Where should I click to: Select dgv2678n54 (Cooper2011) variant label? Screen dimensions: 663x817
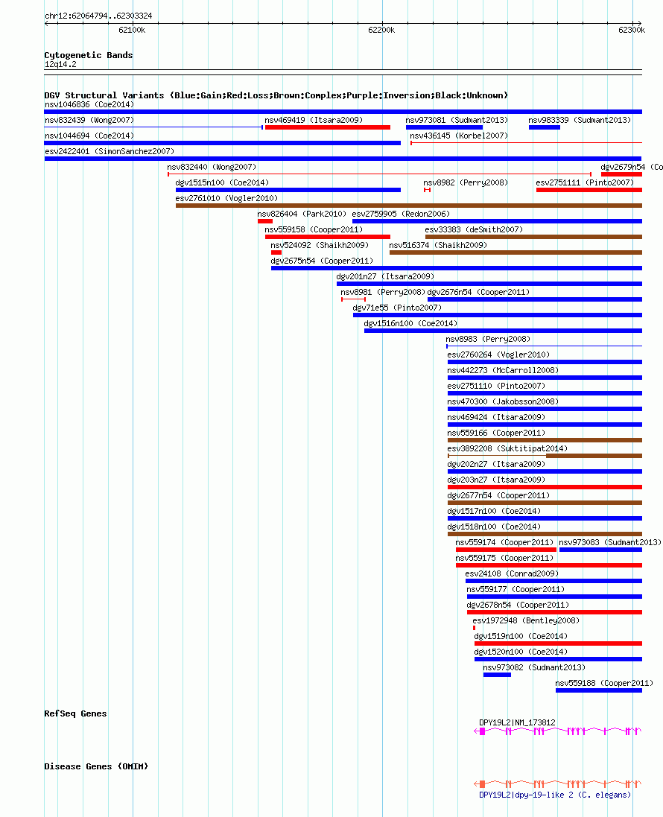click(518, 605)
